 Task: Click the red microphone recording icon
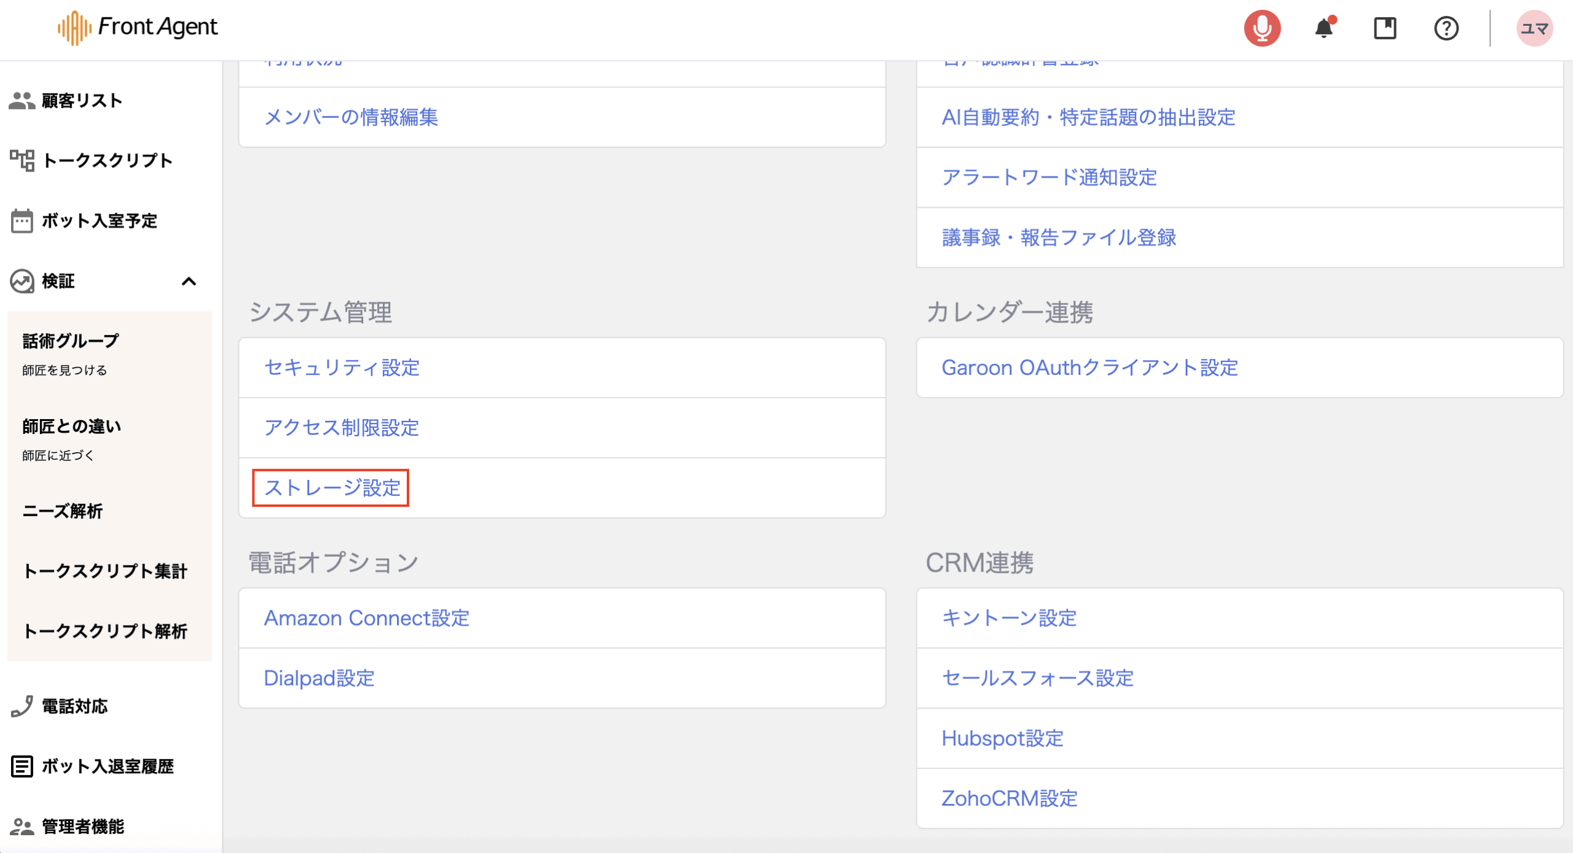1262,28
